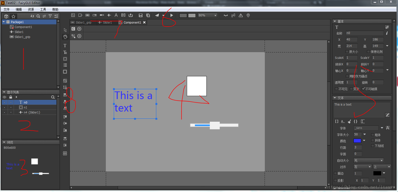Collapse the 预览 panel
The width and height of the screenshot is (398, 192).
tap(4, 142)
